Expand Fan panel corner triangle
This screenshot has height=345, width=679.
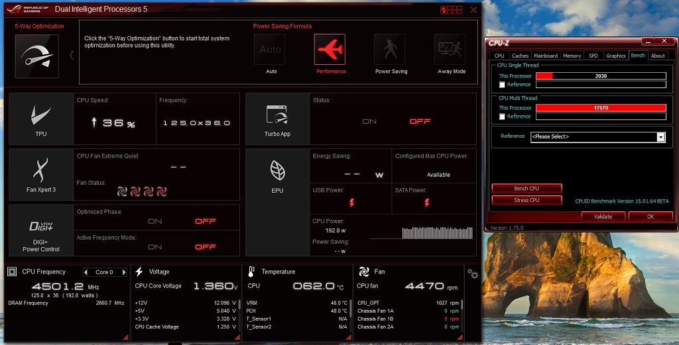460,337
